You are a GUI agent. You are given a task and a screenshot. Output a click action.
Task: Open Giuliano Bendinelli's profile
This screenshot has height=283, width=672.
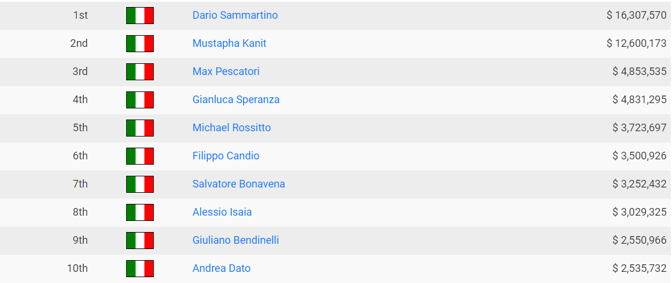[x=236, y=240]
